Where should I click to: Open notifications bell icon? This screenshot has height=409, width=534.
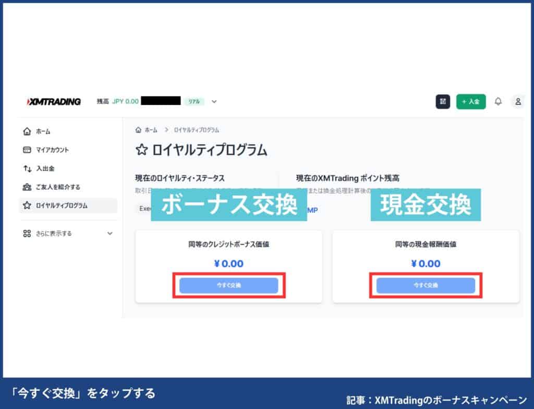point(498,102)
